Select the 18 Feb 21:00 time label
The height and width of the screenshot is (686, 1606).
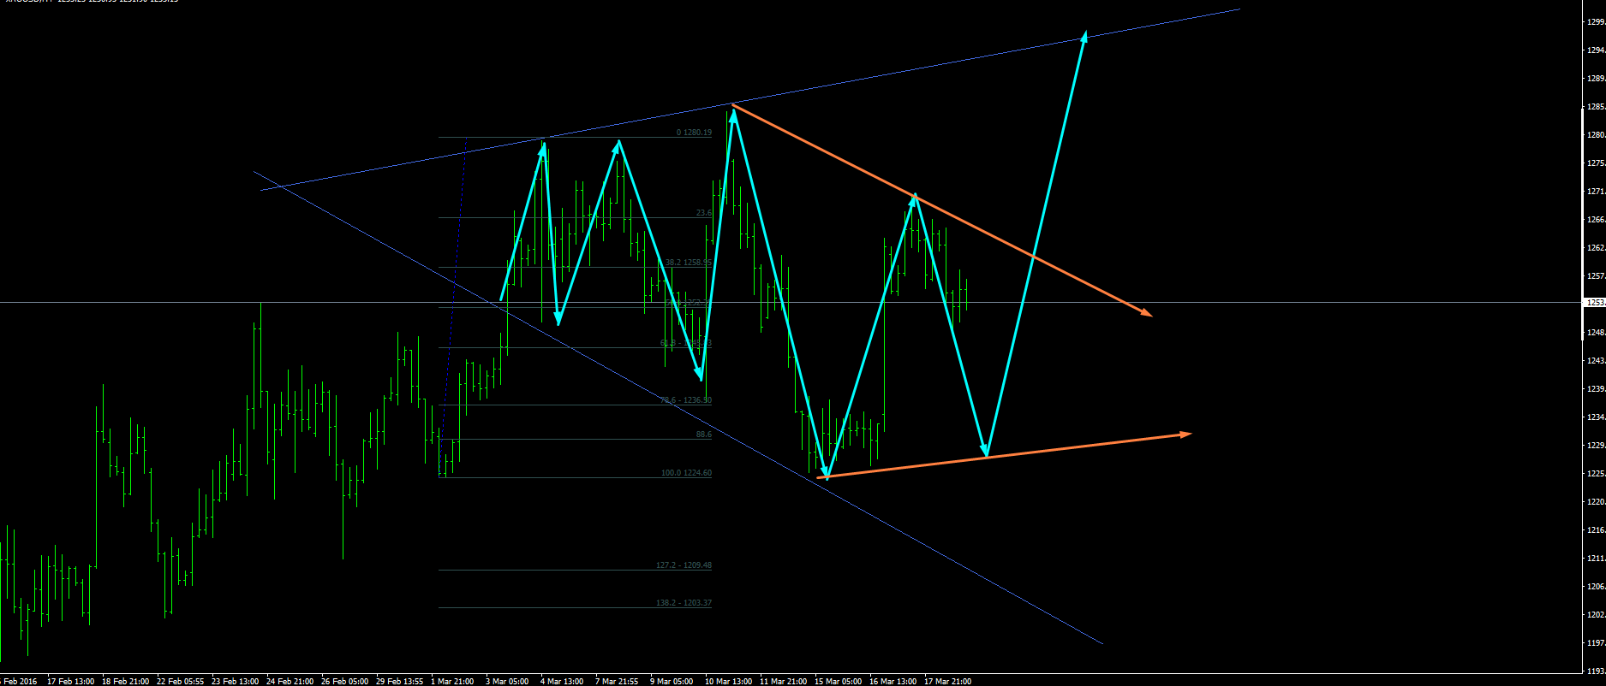point(125,681)
